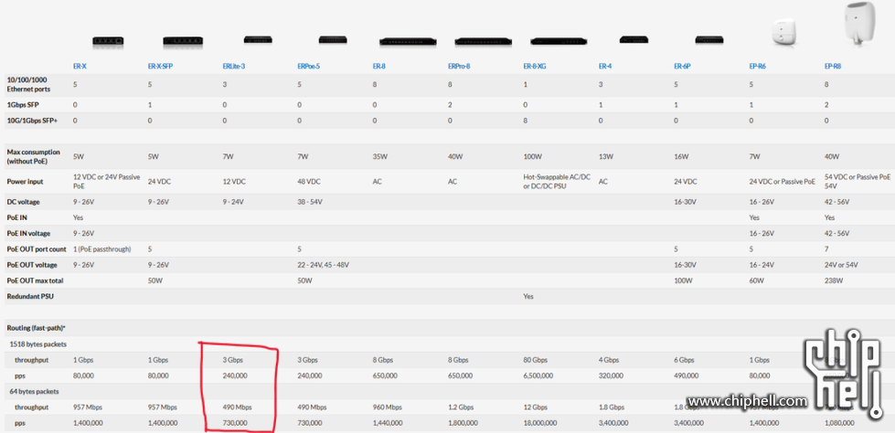Image resolution: width=895 pixels, height=433 pixels.
Task: Click the '238W' PoE OUT max value
Action: click(x=833, y=280)
